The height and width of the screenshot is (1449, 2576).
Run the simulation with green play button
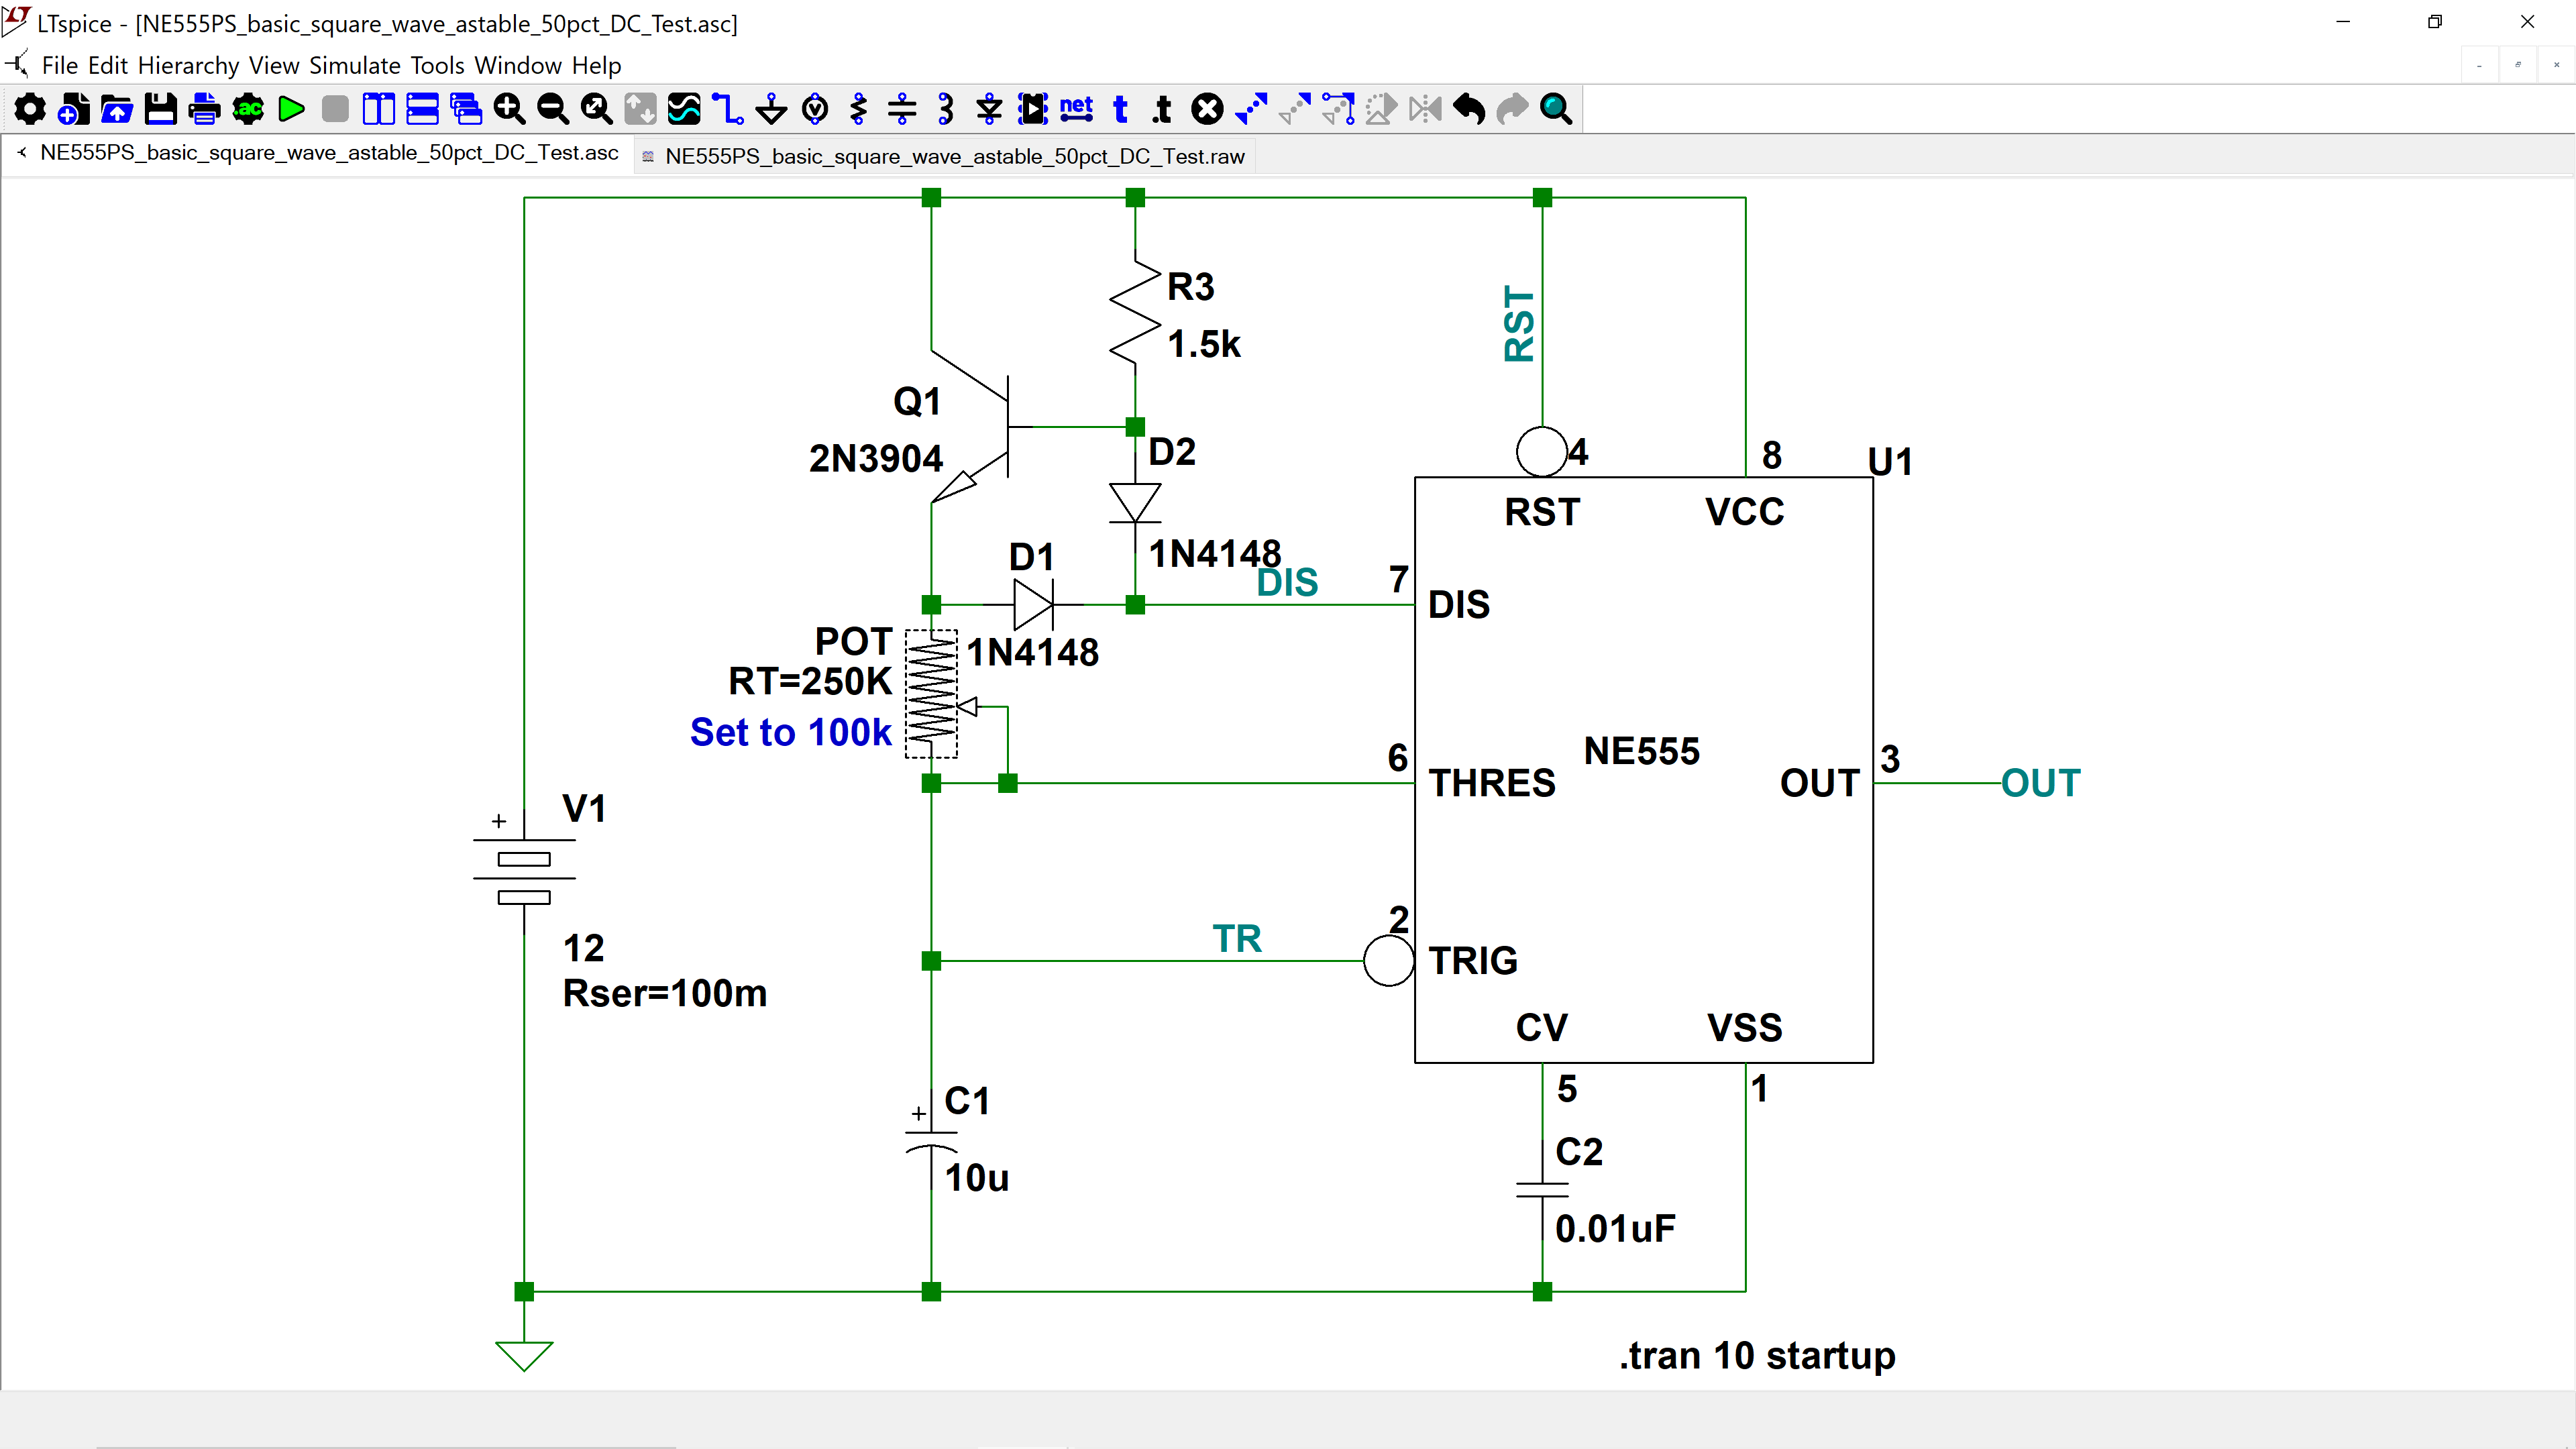(x=291, y=109)
